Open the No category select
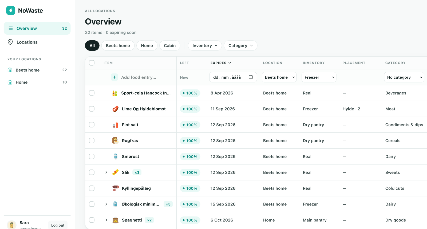This screenshot has height=229, width=427. pyautogui.click(x=404, y=77)
